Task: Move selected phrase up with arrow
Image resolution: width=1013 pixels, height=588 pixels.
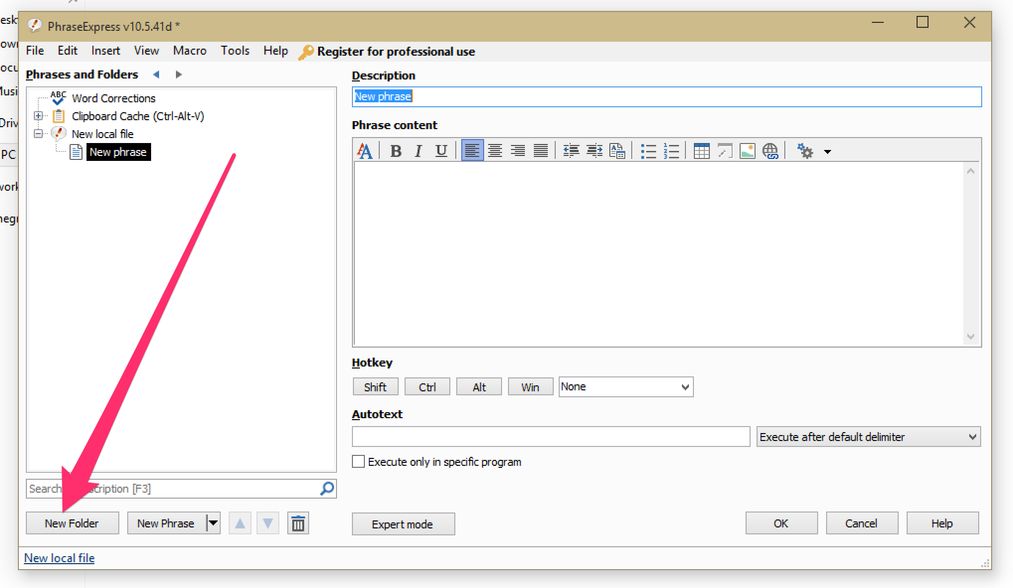Action: click(x=240, y=523)
